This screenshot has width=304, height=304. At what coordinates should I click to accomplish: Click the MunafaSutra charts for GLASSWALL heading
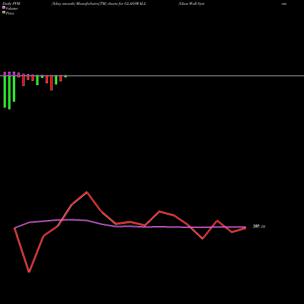[x=99, y=4]
